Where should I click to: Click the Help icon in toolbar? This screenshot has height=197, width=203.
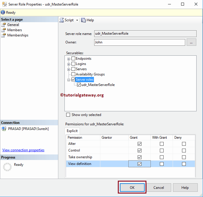(83, 20)
